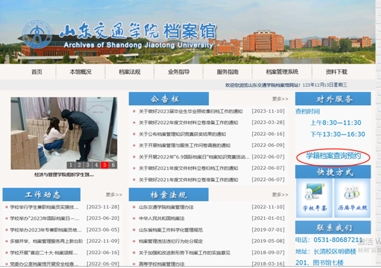Click the 联系我们 section header
The height and width of the screenshot is (268, 381).
pos(333,228)
